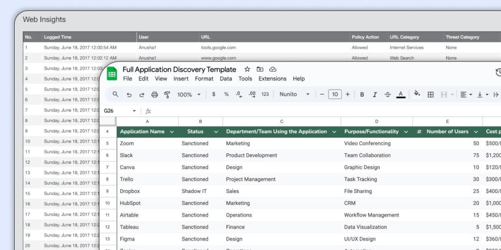
Task: Open the Insert menu
Action: (x=181, y=79)
